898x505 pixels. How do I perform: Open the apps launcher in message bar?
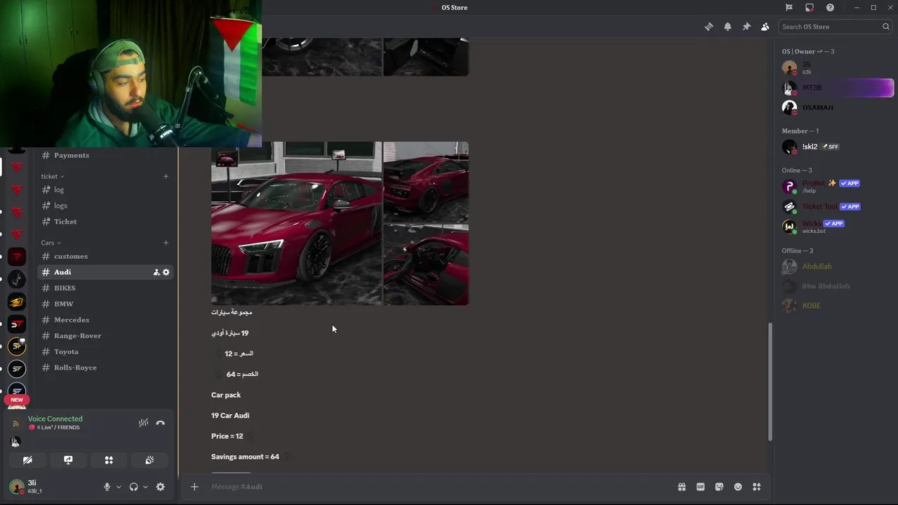(x=756, y=487)
